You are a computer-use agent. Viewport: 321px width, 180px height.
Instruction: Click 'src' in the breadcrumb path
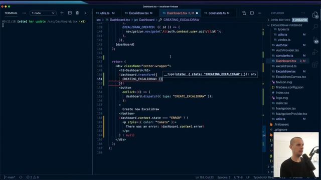pyautogui.click(x=99, y=20)
